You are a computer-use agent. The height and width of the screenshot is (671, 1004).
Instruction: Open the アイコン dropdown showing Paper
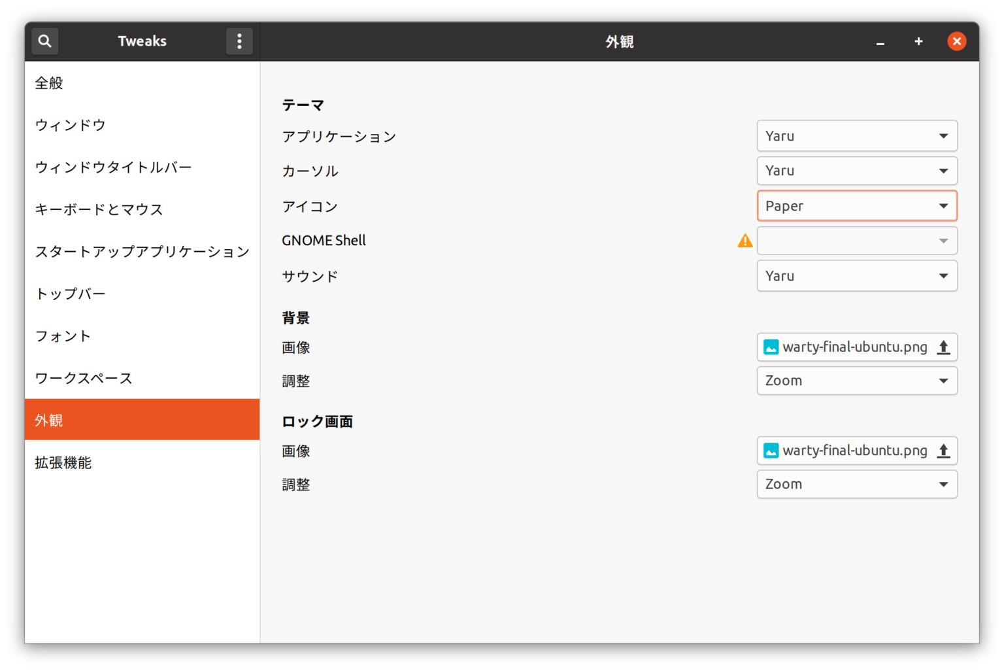click(856, 206)
